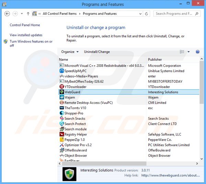Select the Shopper-Pro icon
The width and height of the screenshot is (206, 184).
pyautogui.click(x=61, y=113)
